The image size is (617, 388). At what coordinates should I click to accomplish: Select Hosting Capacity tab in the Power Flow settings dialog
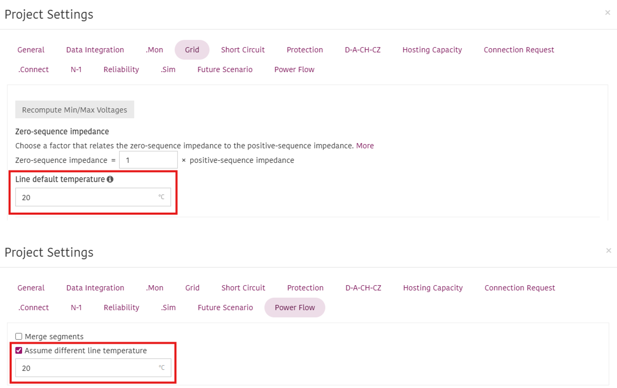point(433,288)
